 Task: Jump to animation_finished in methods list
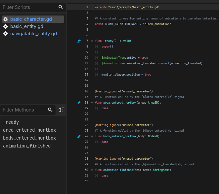(x=27, y=146)
